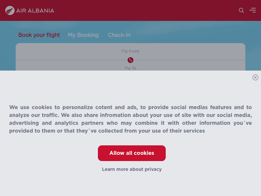
Task: Select the red swap-direction circle icon
Action: (x=130, y=60)
